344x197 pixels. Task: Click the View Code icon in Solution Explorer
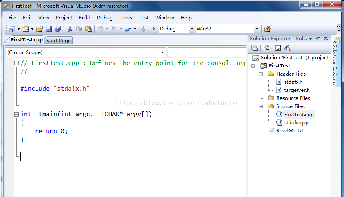point(278,48)
